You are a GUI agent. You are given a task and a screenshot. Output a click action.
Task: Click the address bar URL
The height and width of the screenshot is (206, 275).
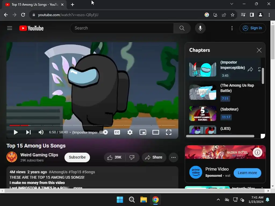pos(68,15)
